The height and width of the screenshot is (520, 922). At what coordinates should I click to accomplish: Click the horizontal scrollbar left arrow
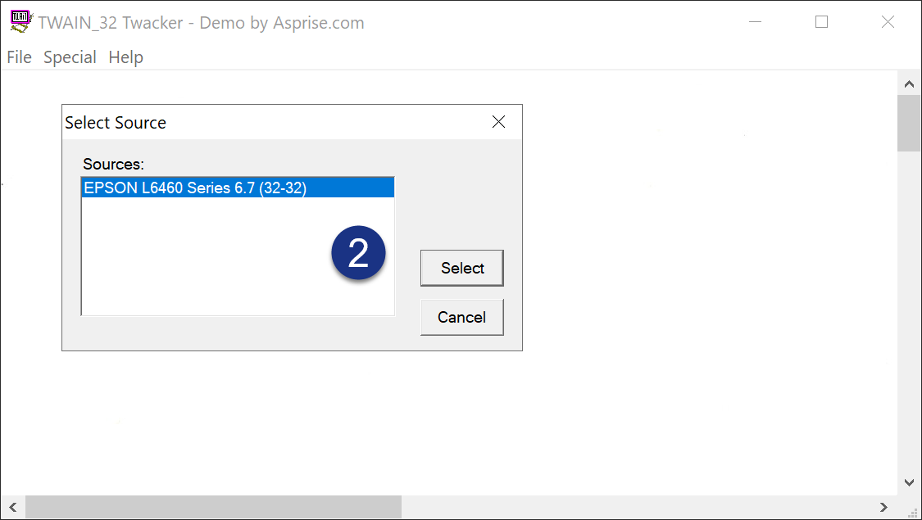click(13, 507)
